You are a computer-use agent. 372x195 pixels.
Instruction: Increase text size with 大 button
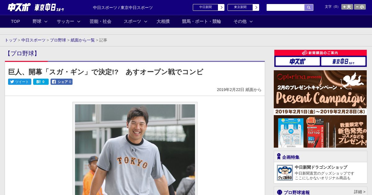[347, 7]
